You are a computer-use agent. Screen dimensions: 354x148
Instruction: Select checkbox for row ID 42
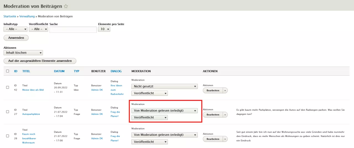coord(7,87)
